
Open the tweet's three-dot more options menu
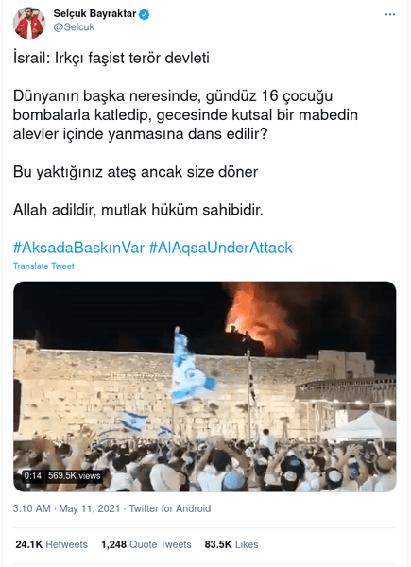tap(389, 15)
